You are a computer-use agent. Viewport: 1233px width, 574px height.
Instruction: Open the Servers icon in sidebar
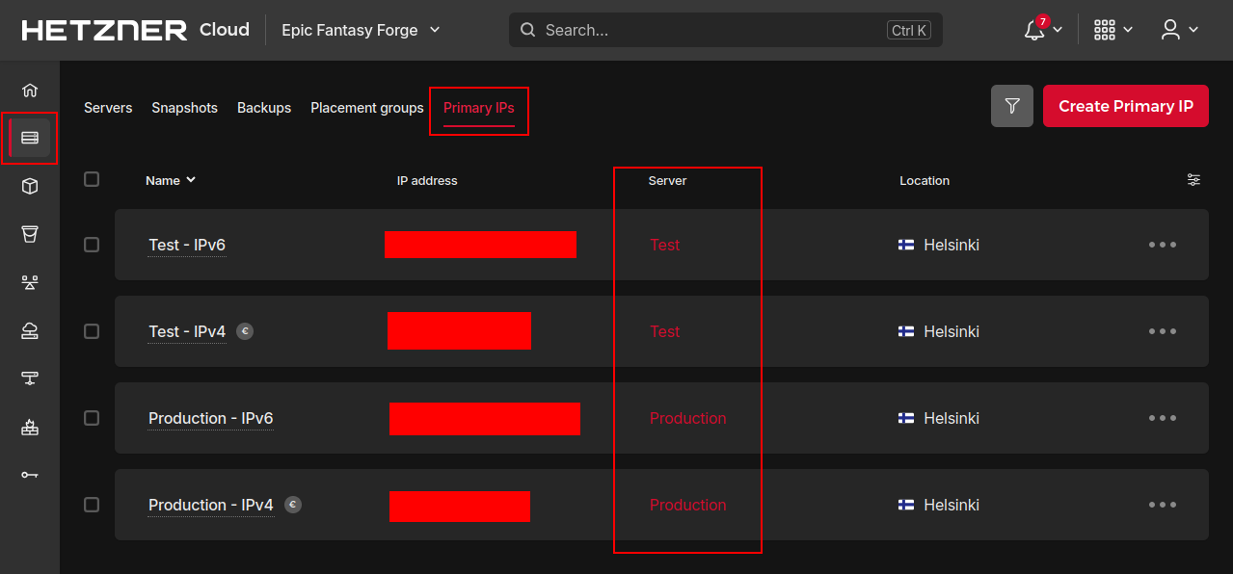pos(30,139)
